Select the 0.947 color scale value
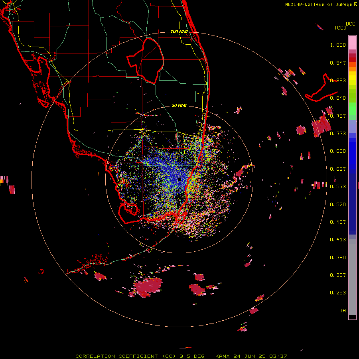 tap(338, 63)
